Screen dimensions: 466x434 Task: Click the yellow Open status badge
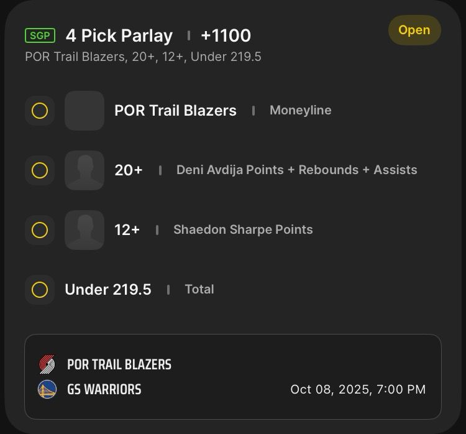tap(414, 30)
